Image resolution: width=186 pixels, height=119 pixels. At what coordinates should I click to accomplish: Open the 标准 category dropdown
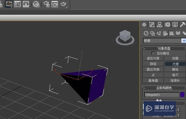[x=164, y=41]
